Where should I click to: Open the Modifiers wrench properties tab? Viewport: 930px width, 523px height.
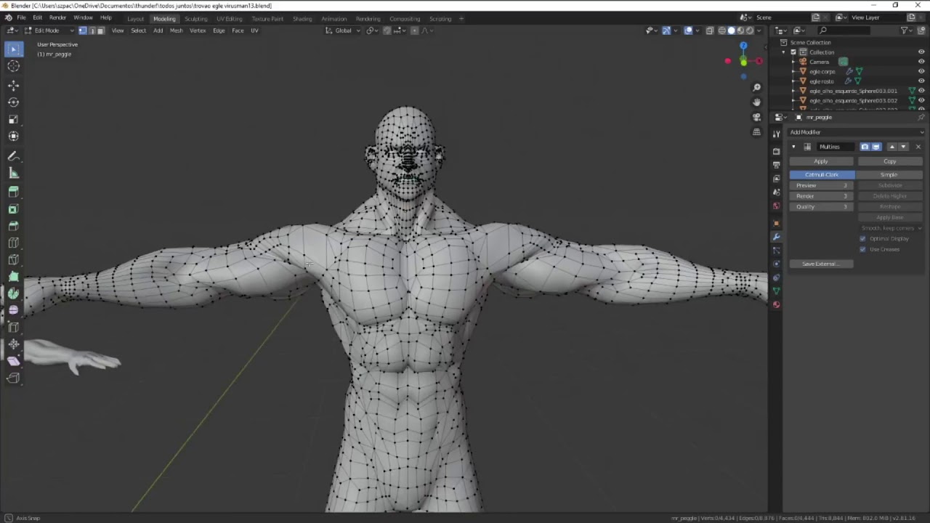pos(776,237)
